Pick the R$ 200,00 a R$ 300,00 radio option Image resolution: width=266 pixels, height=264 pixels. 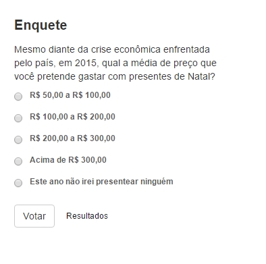point(18,140)
